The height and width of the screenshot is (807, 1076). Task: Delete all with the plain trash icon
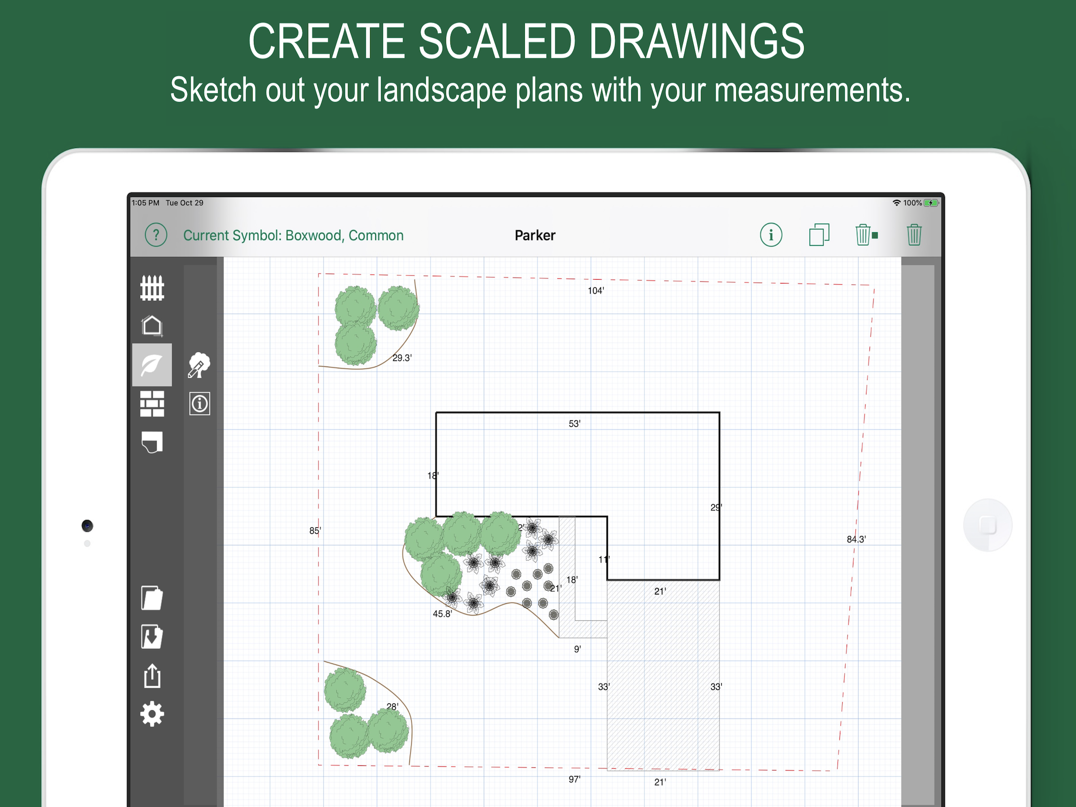pyautogui.click(x=914, y=235)
